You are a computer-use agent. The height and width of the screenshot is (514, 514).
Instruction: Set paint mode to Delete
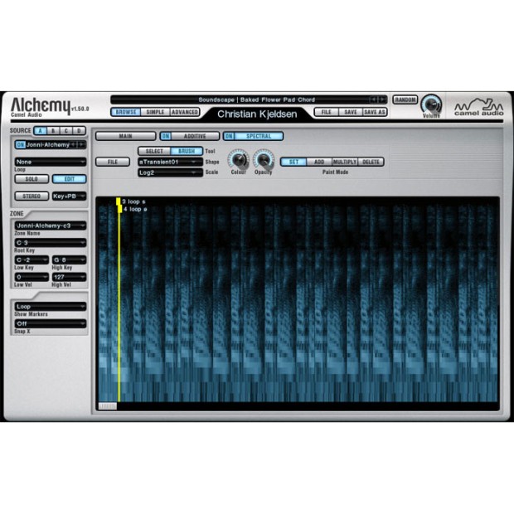(x=371, y=162)
